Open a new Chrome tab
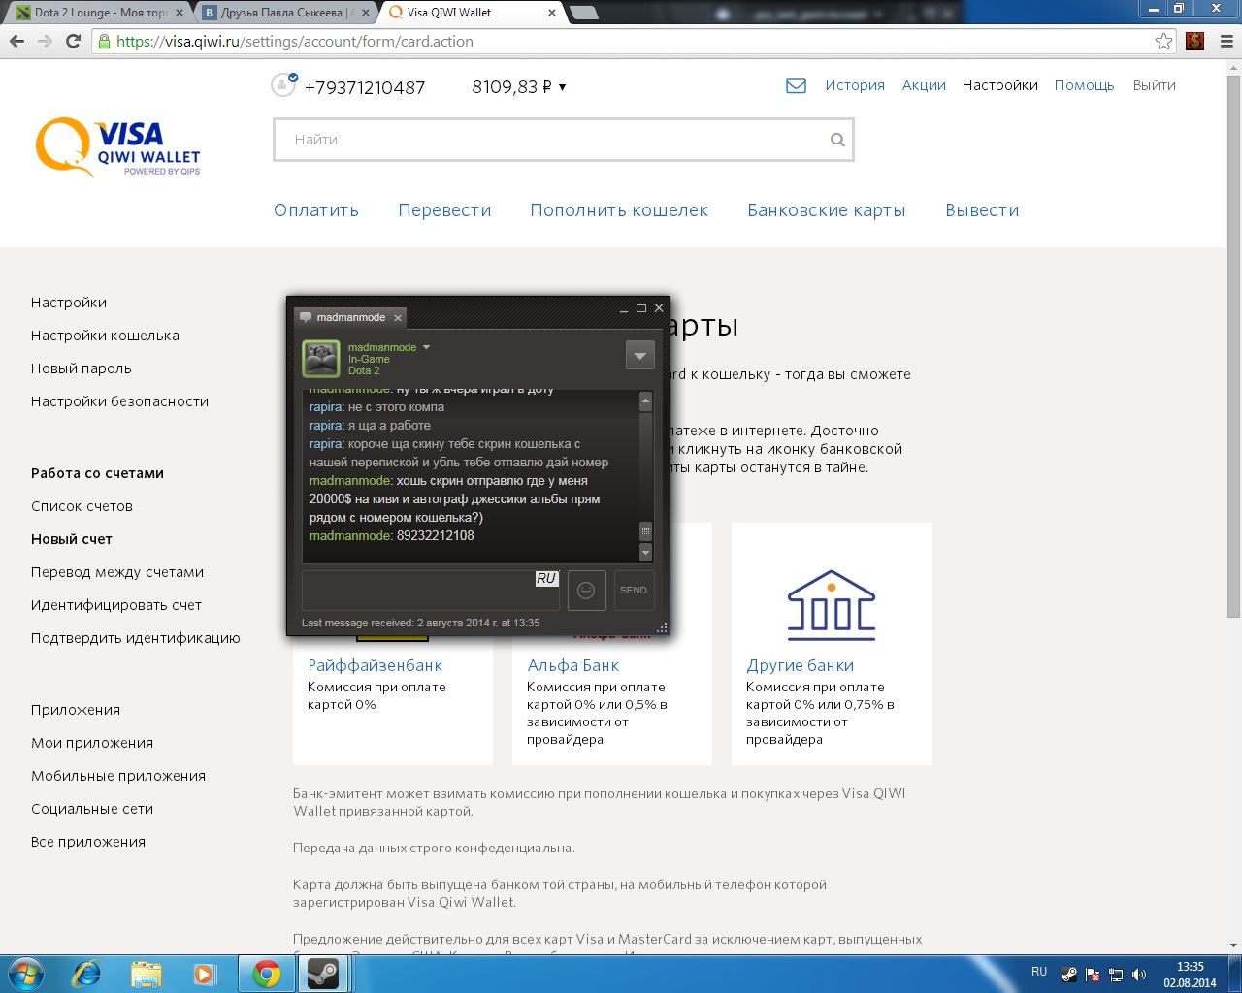The image size is (1242, 993). pos(583,13)
